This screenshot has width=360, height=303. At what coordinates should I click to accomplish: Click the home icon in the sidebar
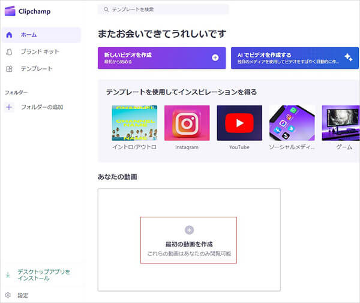click(9, 35)
